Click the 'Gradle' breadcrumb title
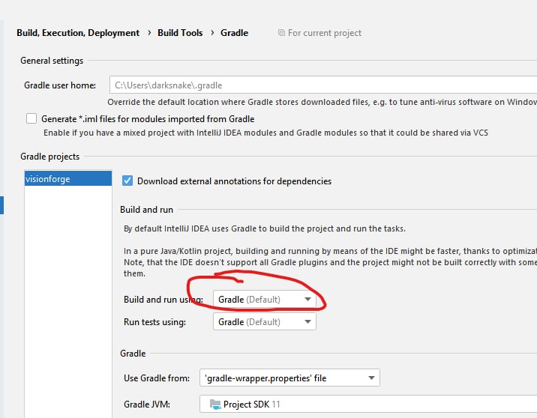The width and height of the screenshot is (537, 418). coord(234,33)
